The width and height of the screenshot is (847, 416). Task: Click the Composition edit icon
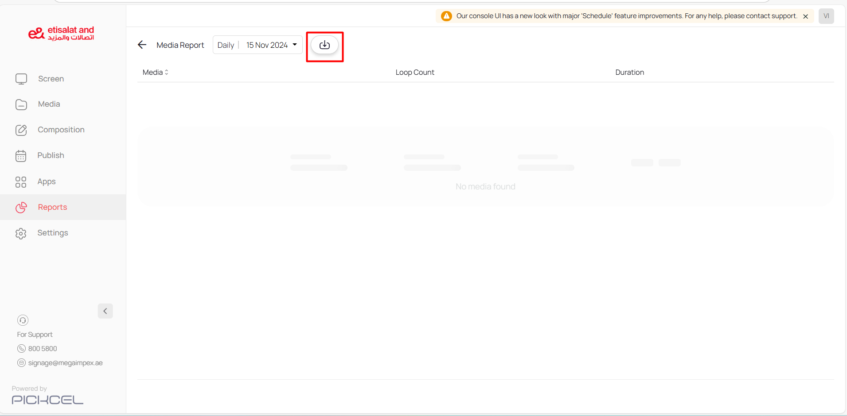[21, 130]
